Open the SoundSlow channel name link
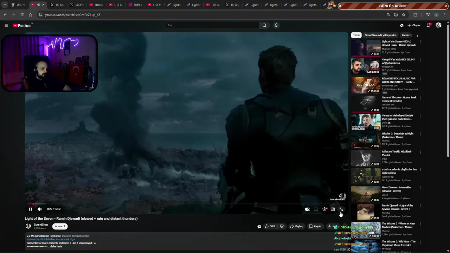The height and width of the screenshot is (253, 450). [x=41, y=225]
